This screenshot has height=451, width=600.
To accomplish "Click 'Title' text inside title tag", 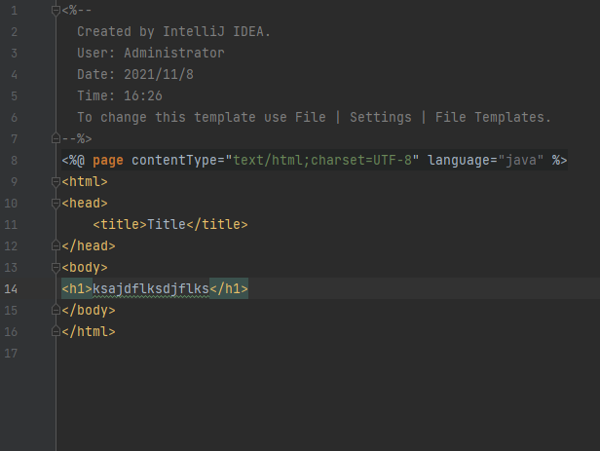I will (167, 224).
